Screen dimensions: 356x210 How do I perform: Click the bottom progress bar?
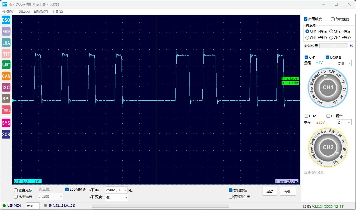tap(160, 206)
